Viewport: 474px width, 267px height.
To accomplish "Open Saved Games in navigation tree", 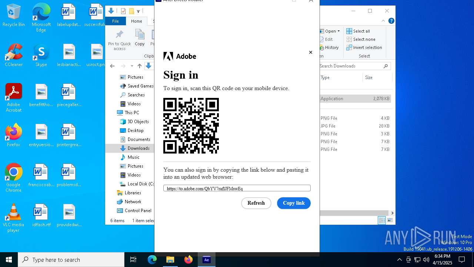I will tap(137, 86).
